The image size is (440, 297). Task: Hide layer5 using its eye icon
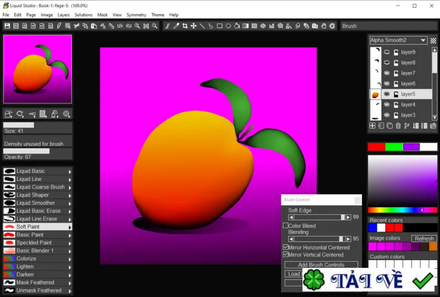(387, 94)
